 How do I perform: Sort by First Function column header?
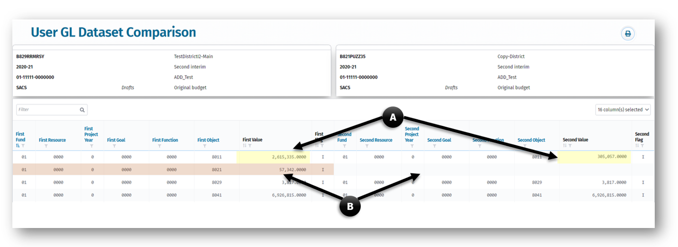tap(165, 140)
